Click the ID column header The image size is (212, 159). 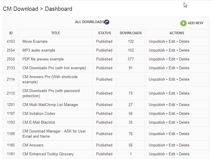coord(11,33)
